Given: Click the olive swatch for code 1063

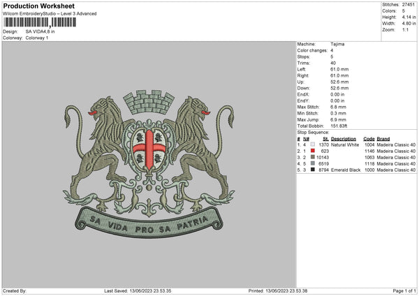Looking at the screenshot, I should tap(313, 157).
